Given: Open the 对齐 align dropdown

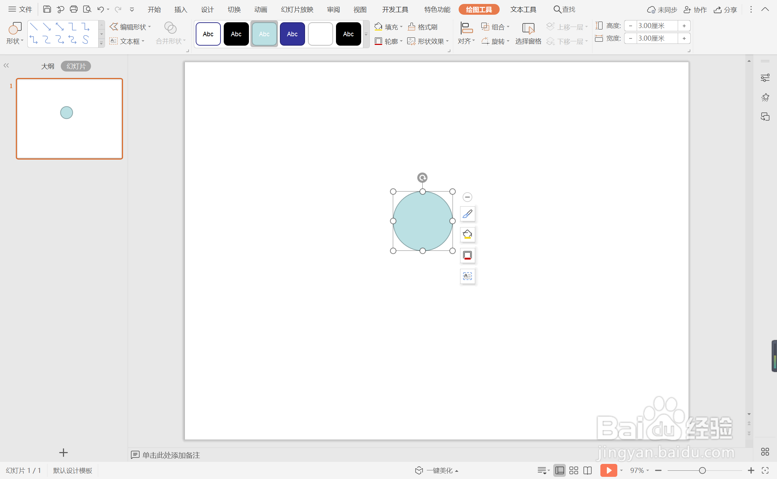Looking at the screenshot, I should (467, 33).
